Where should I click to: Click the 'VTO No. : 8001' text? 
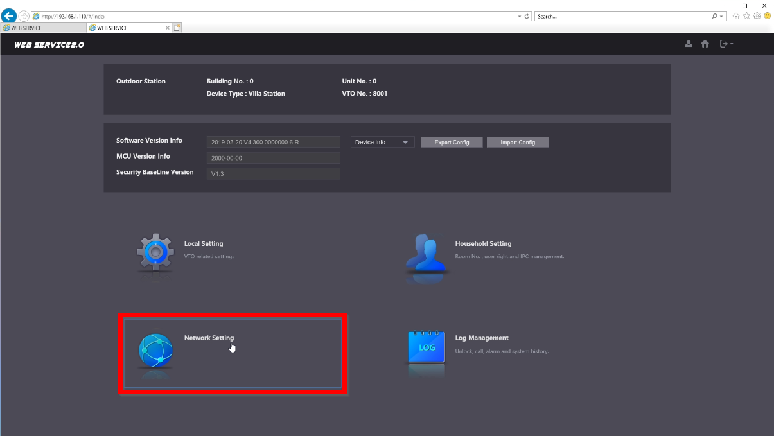click(x=365, y=94)
